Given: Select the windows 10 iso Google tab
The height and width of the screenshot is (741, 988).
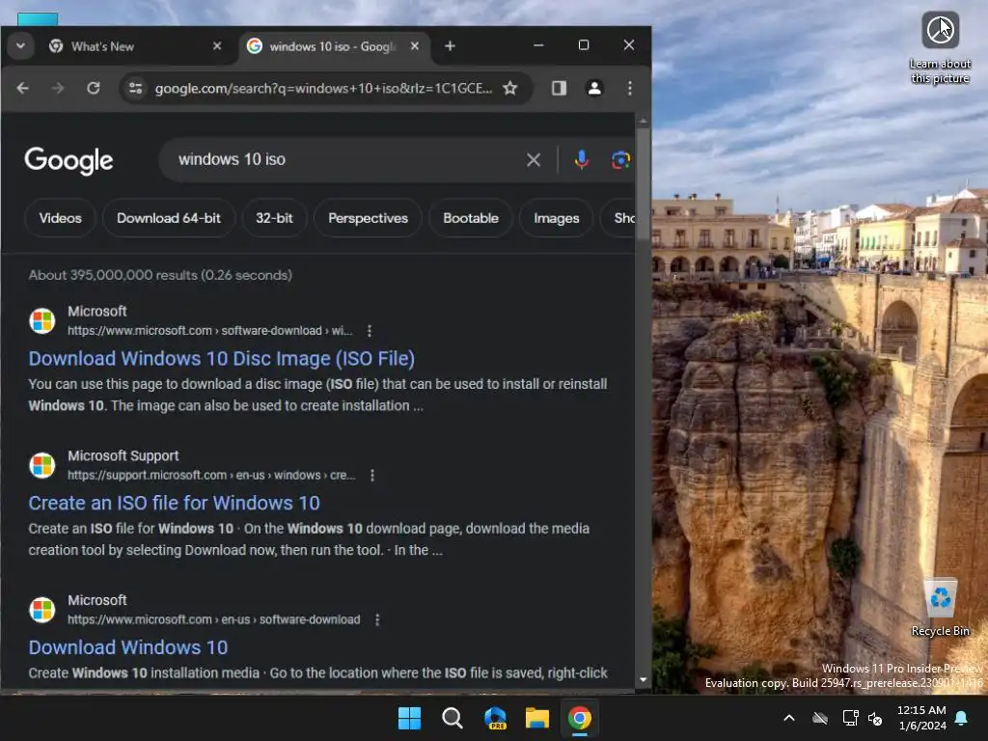Looking at the screenshot, I should tap(332, 46).
